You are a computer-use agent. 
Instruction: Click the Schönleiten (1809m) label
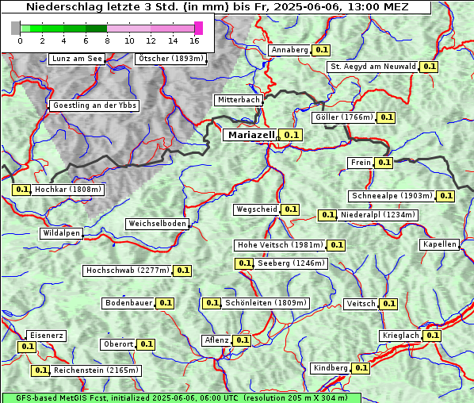pyautogui.click(x=266, y=303)
